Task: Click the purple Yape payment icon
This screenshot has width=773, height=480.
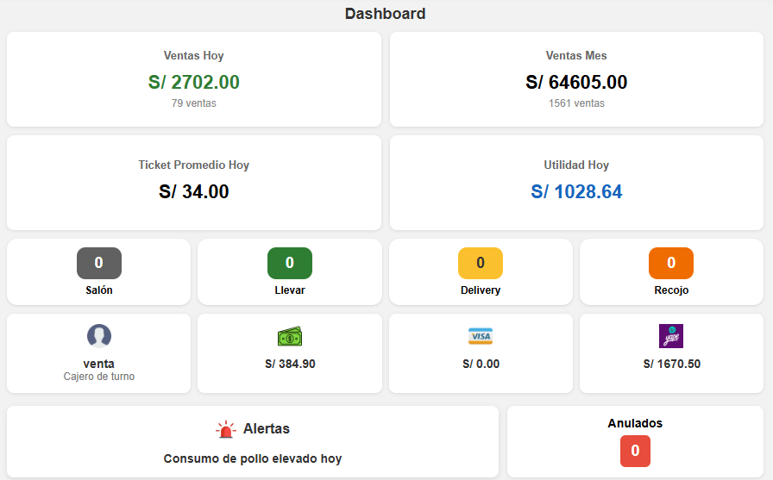Action: coord(671,336)
